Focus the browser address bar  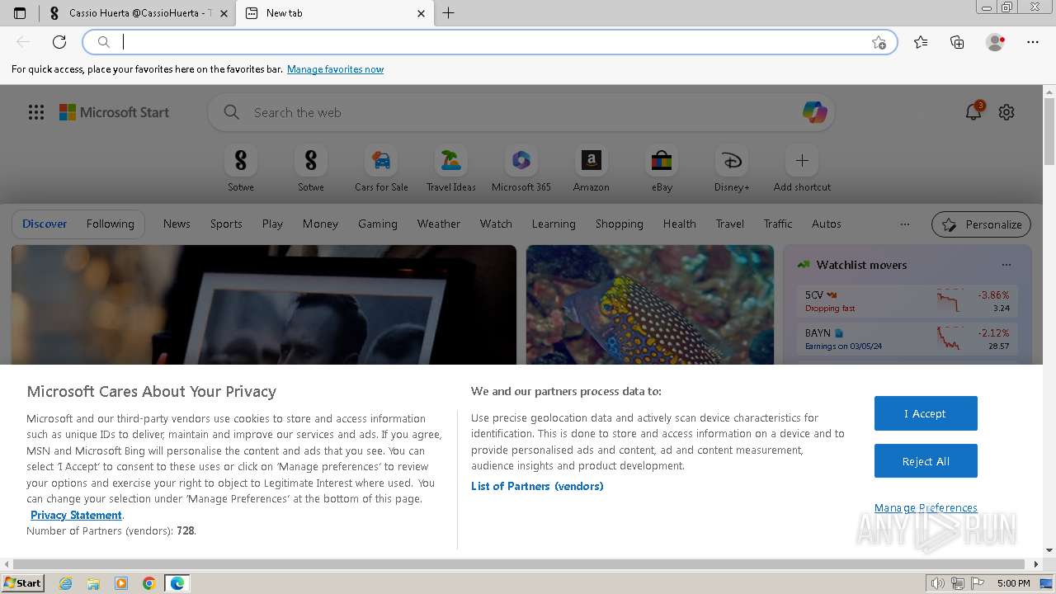coord(490,42)
